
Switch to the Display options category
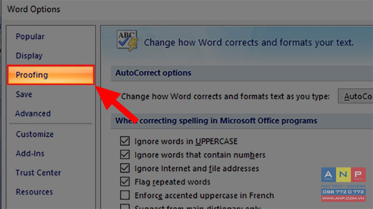(29, 56)
